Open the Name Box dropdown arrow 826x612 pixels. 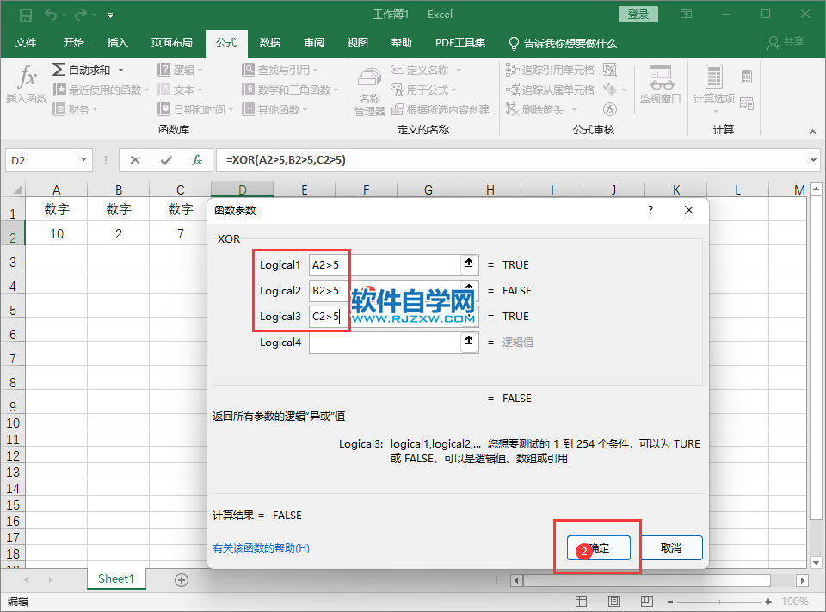[83, 160]
